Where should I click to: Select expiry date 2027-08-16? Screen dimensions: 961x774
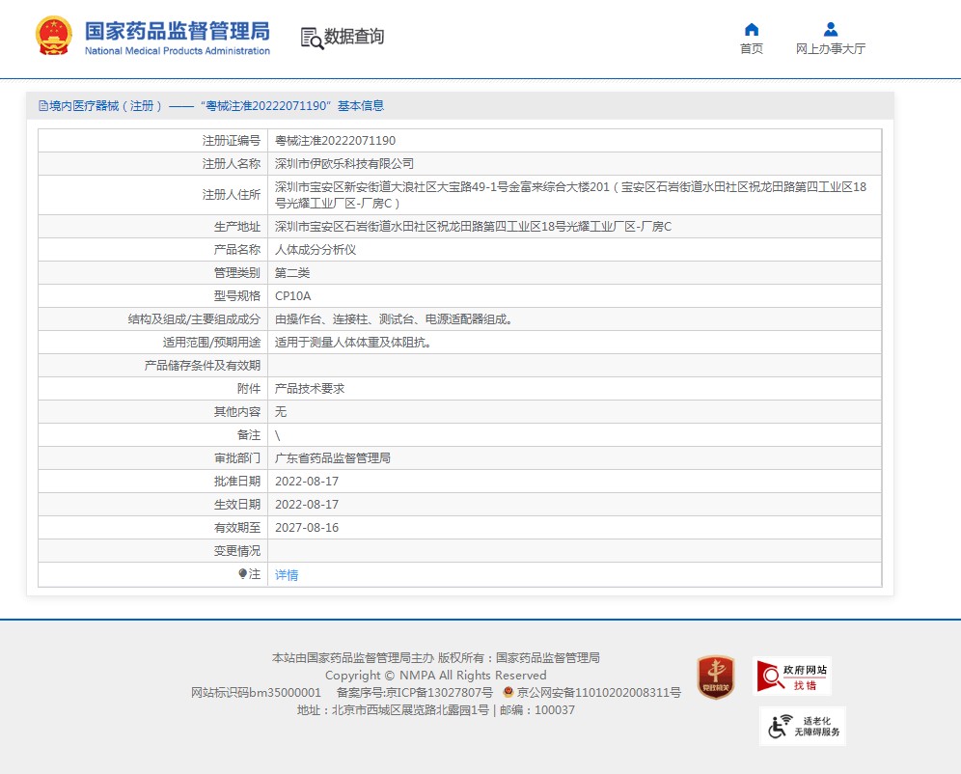[307, 528]
